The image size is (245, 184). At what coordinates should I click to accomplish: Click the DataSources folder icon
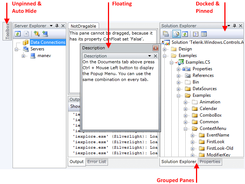point(188,89)
